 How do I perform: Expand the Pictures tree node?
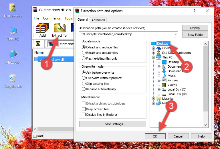(159, 80)
